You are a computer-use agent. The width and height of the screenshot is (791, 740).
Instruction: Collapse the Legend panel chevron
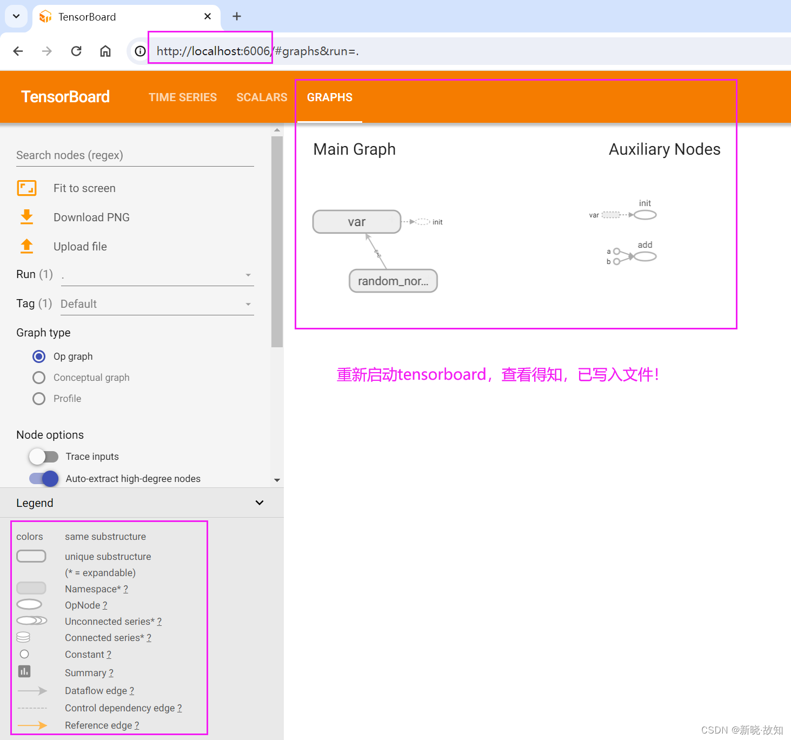pos(260,503)
